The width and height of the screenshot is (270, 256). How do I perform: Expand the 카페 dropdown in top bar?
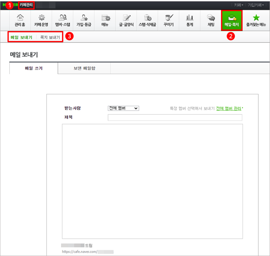click(x=238, y=5)
